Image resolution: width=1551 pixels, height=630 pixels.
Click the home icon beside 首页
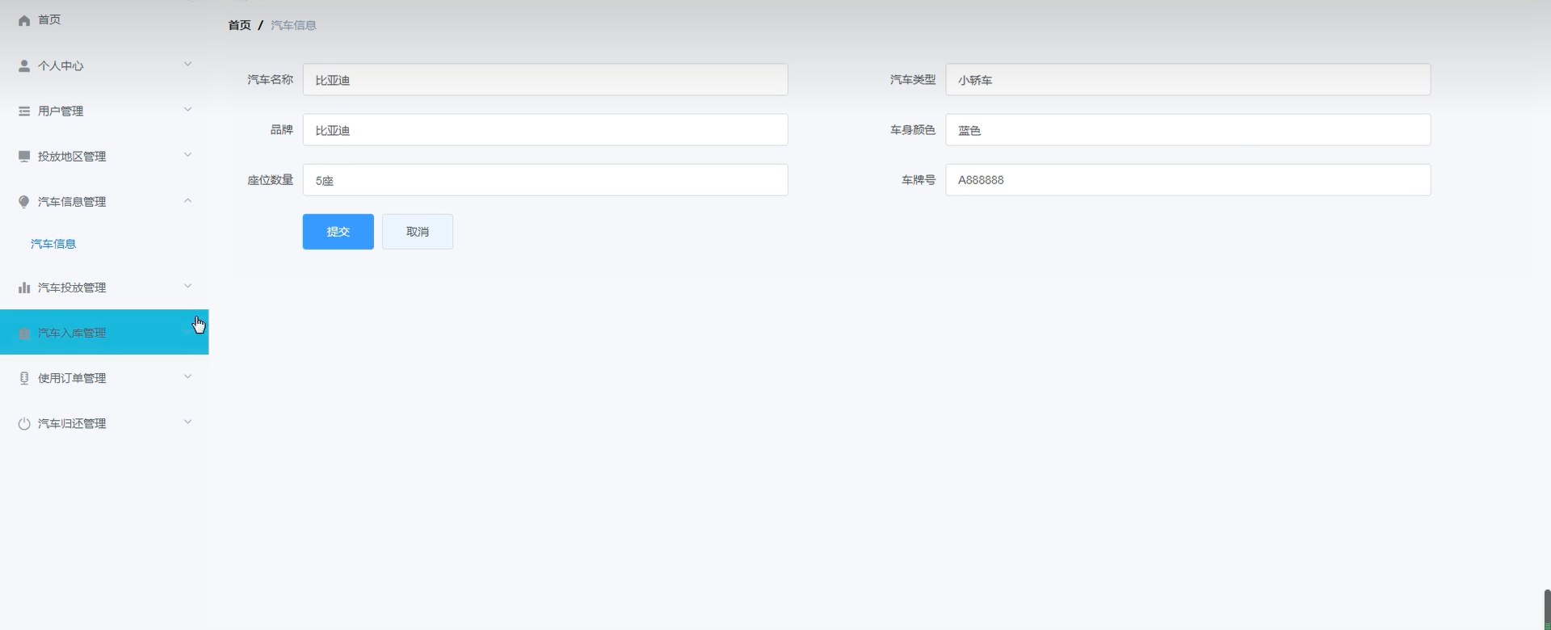[24, 20]
